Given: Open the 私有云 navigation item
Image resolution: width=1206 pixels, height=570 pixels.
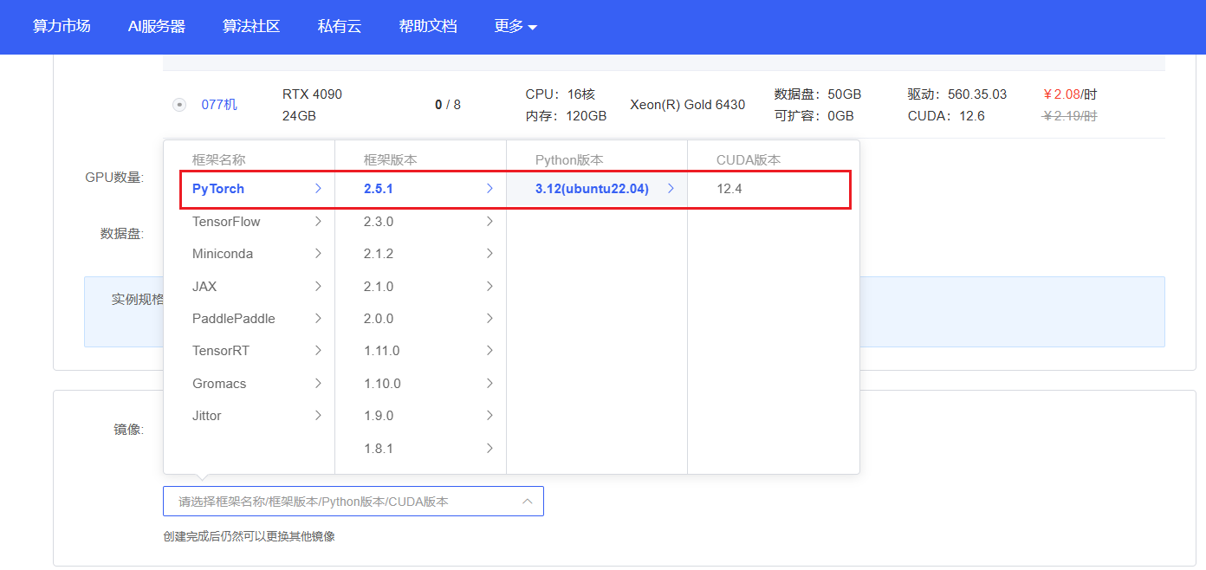Looking at the screenshot, I should (x=340, y=26).
